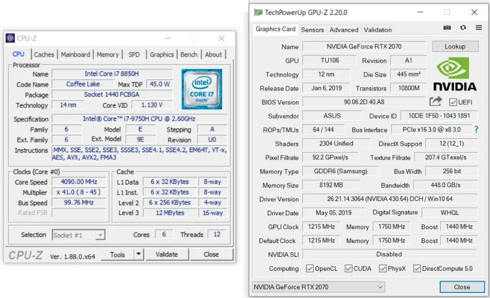Click the Core Speed value 4090.00 MHz
This screenshot has width=490, height=298.
point(79,182)
